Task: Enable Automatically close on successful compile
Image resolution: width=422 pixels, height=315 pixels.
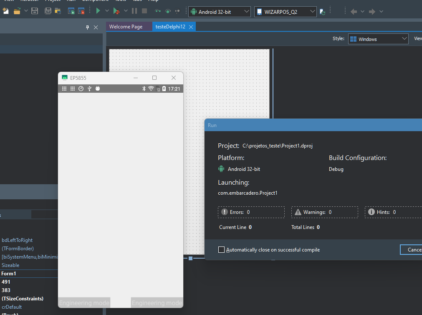Action: tap(221, 250)
